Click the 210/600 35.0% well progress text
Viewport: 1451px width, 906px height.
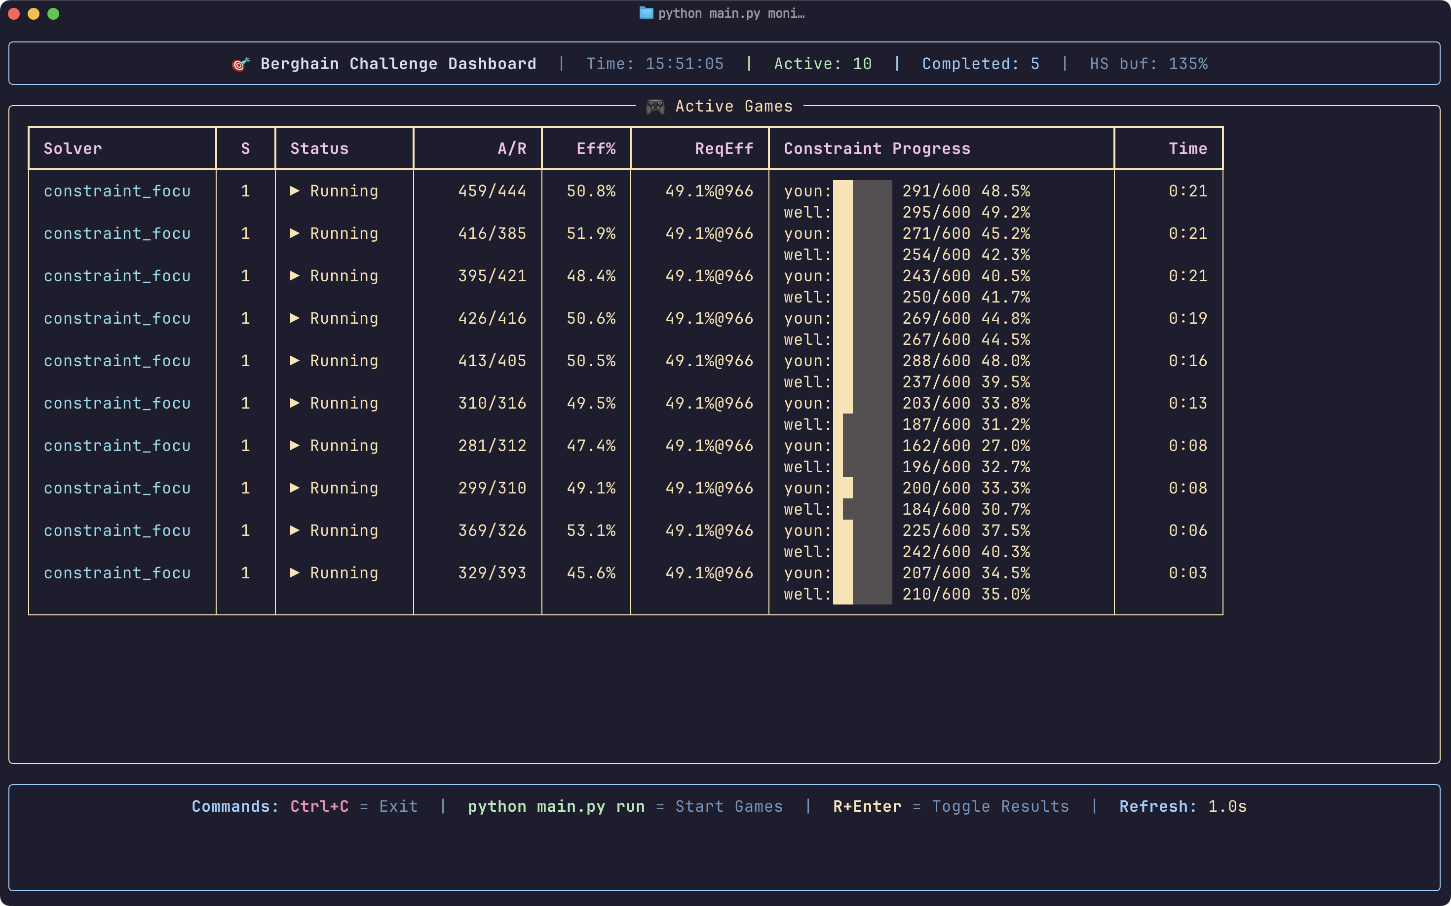966,594
